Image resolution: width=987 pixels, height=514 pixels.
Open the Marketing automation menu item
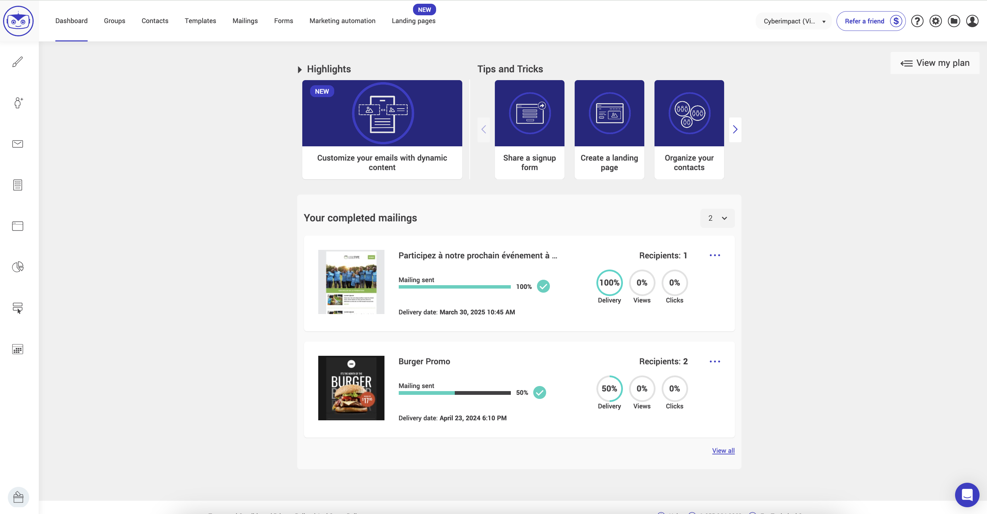(342, 21)
